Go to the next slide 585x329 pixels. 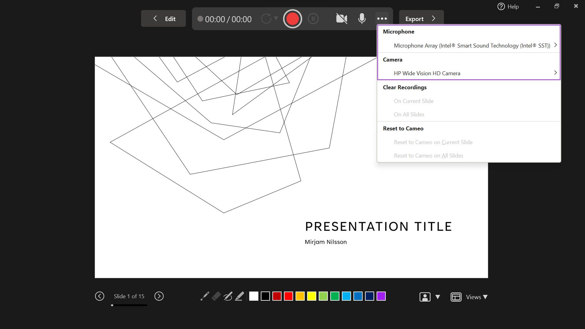pyautogui.click(x=159, y=296)
